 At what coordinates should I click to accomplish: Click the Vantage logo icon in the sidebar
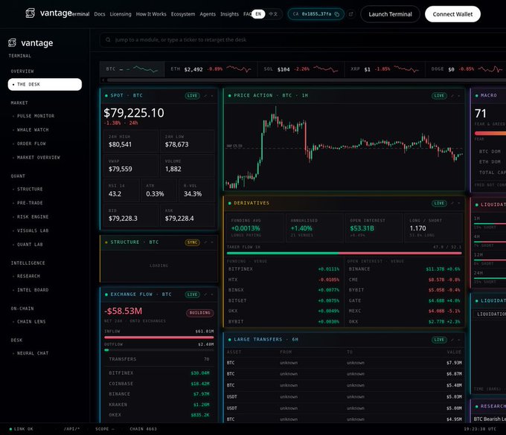(12, 42)
